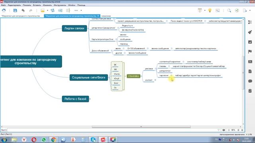Open the Task info clipboard panel in the right sidebar
Screen dimensions: 255x143
(x=250, y=91)
